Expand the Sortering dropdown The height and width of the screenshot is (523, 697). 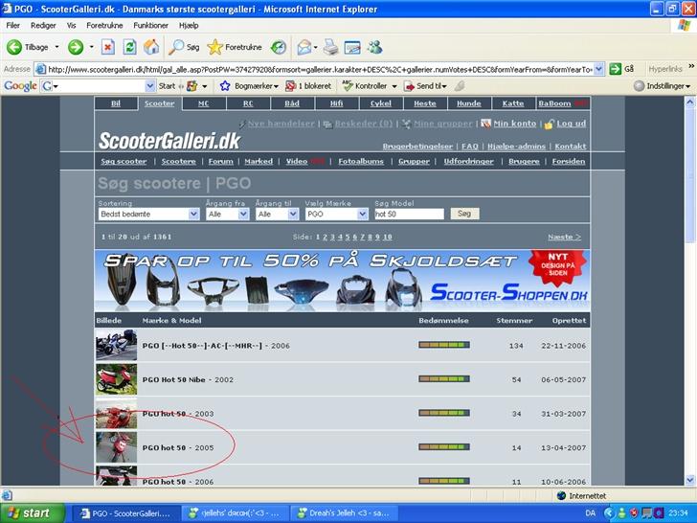click(148, 215)
